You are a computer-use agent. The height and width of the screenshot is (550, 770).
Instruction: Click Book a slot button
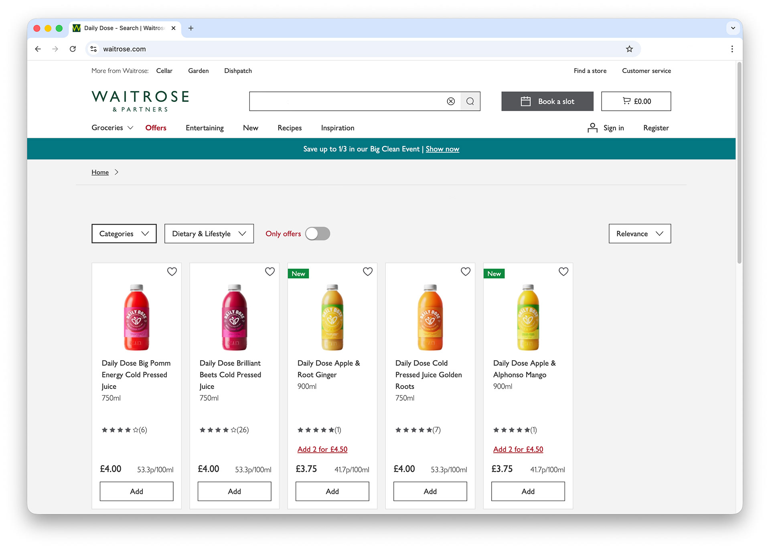point(547,101)
